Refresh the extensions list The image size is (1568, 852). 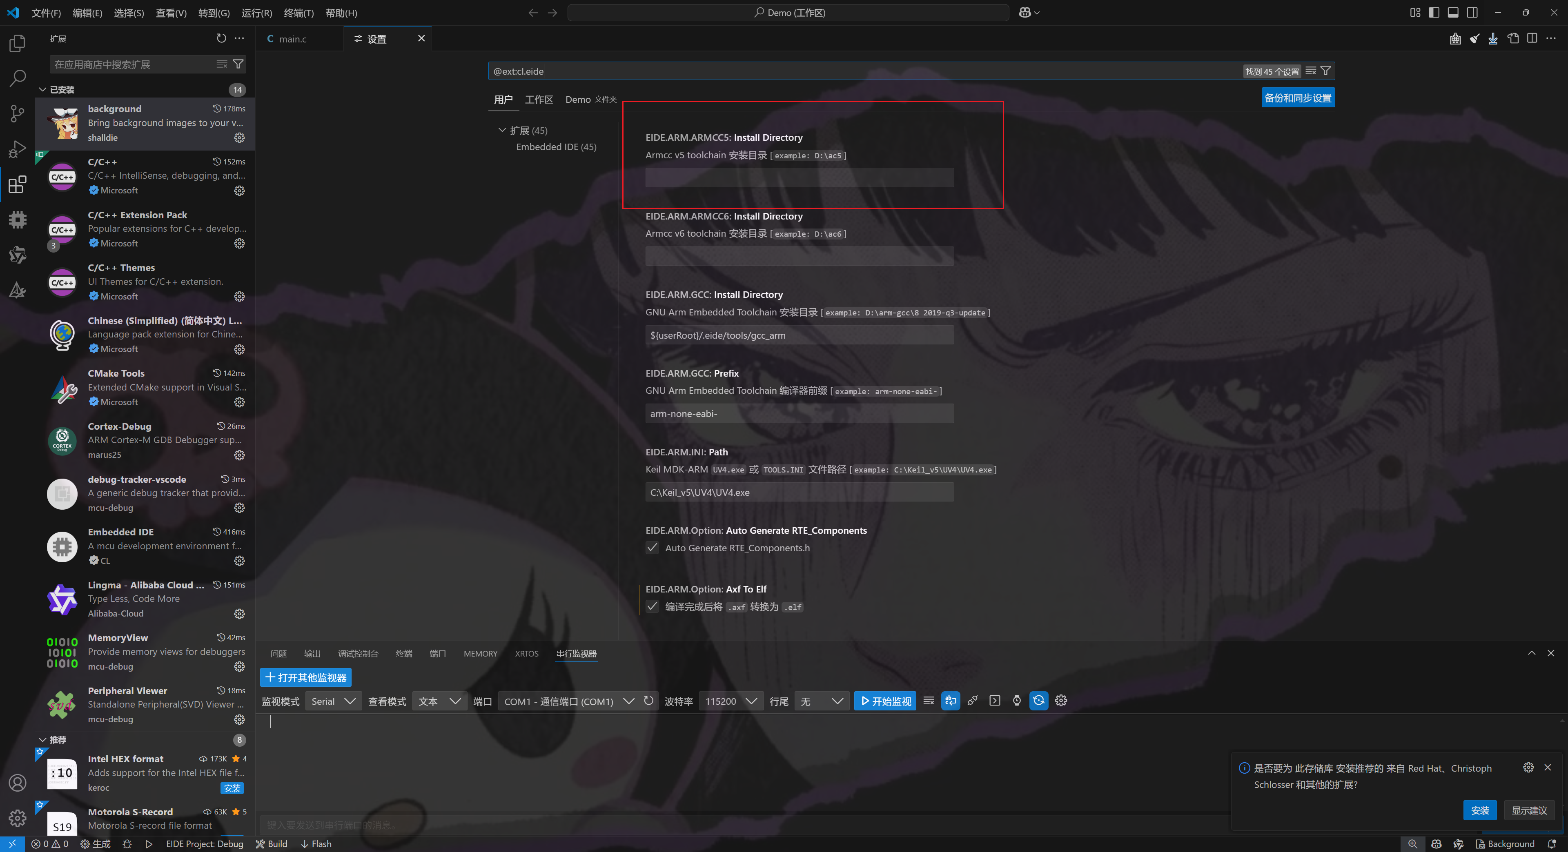[222, 38]
